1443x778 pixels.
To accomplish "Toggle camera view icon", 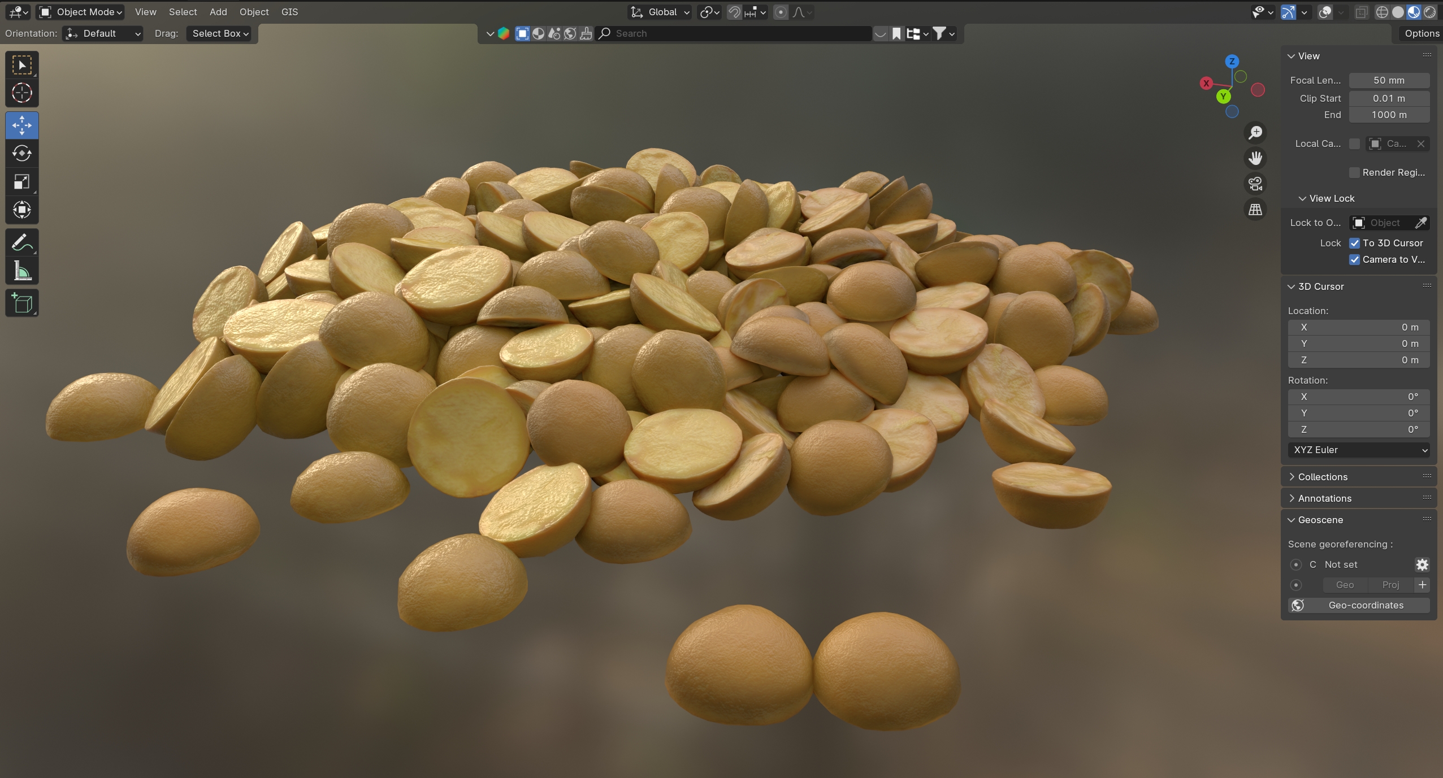I will click(x=1255, y=184).
